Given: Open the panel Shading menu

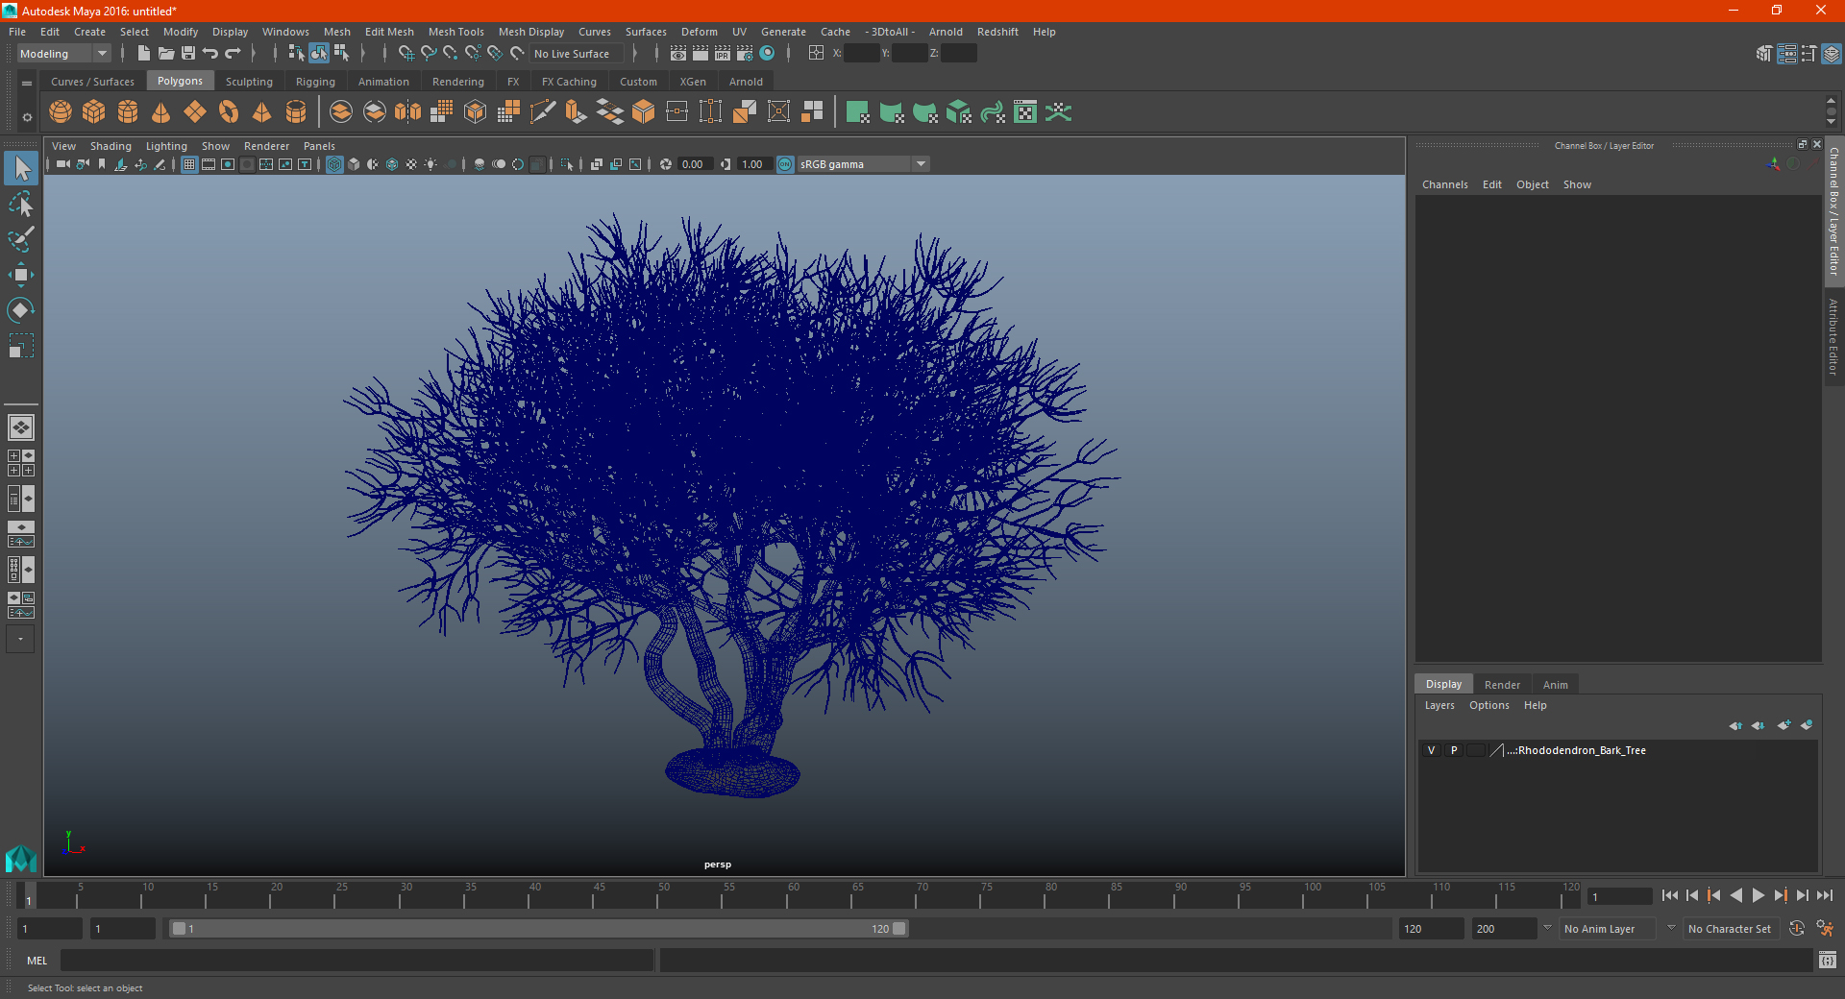Looking at the screenshot, I should 111,146.
